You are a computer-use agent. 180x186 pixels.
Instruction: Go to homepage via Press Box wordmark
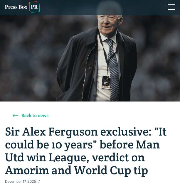tap(16, 7)
